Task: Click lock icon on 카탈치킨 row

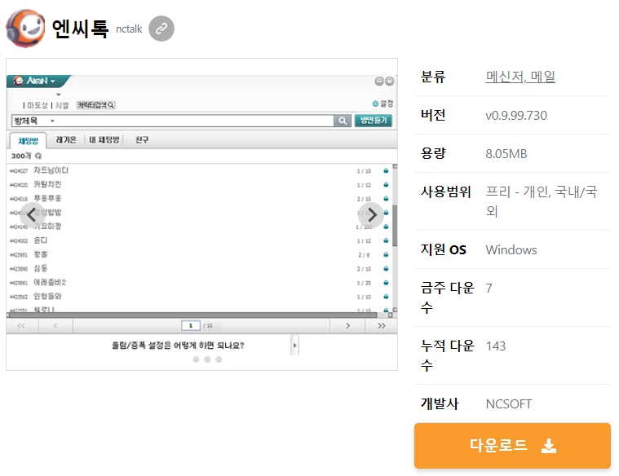Action: pos(386,184)
